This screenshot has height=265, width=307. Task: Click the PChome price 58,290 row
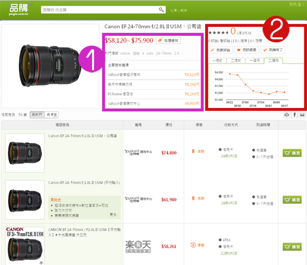coord(153,94)
